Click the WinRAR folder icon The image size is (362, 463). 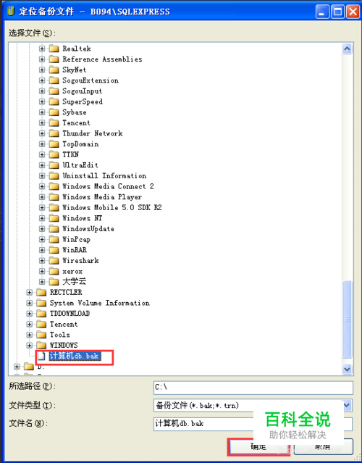[x=54, y=250]
